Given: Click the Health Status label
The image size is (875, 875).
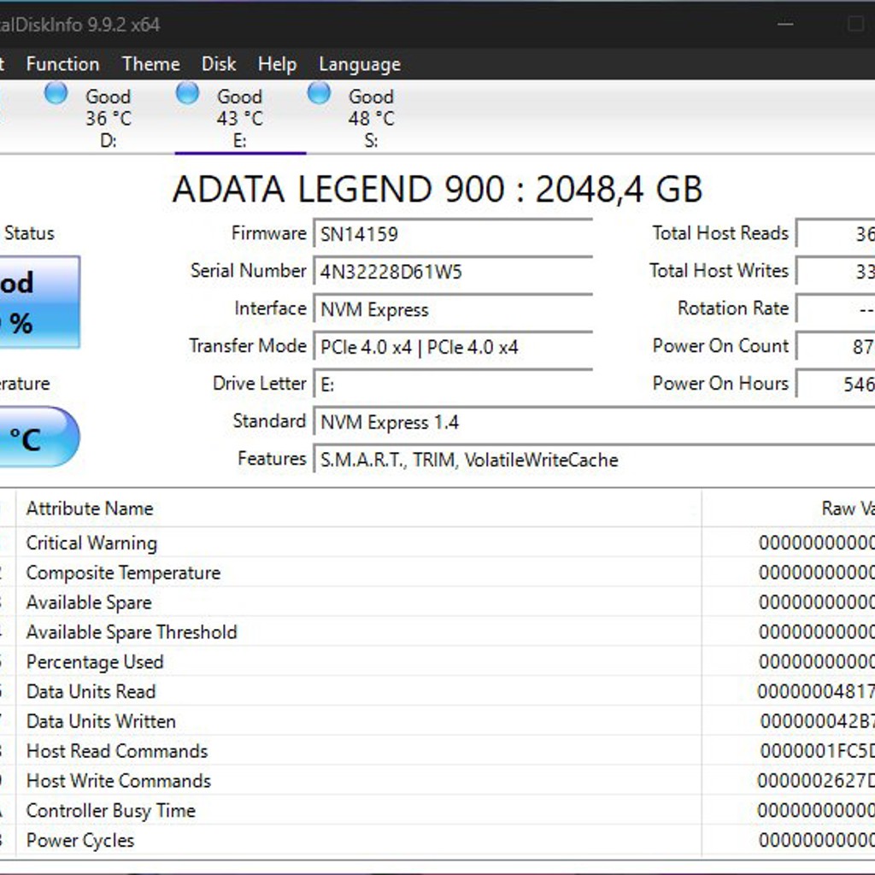Looking at the screenshot, I should point(28,232).
